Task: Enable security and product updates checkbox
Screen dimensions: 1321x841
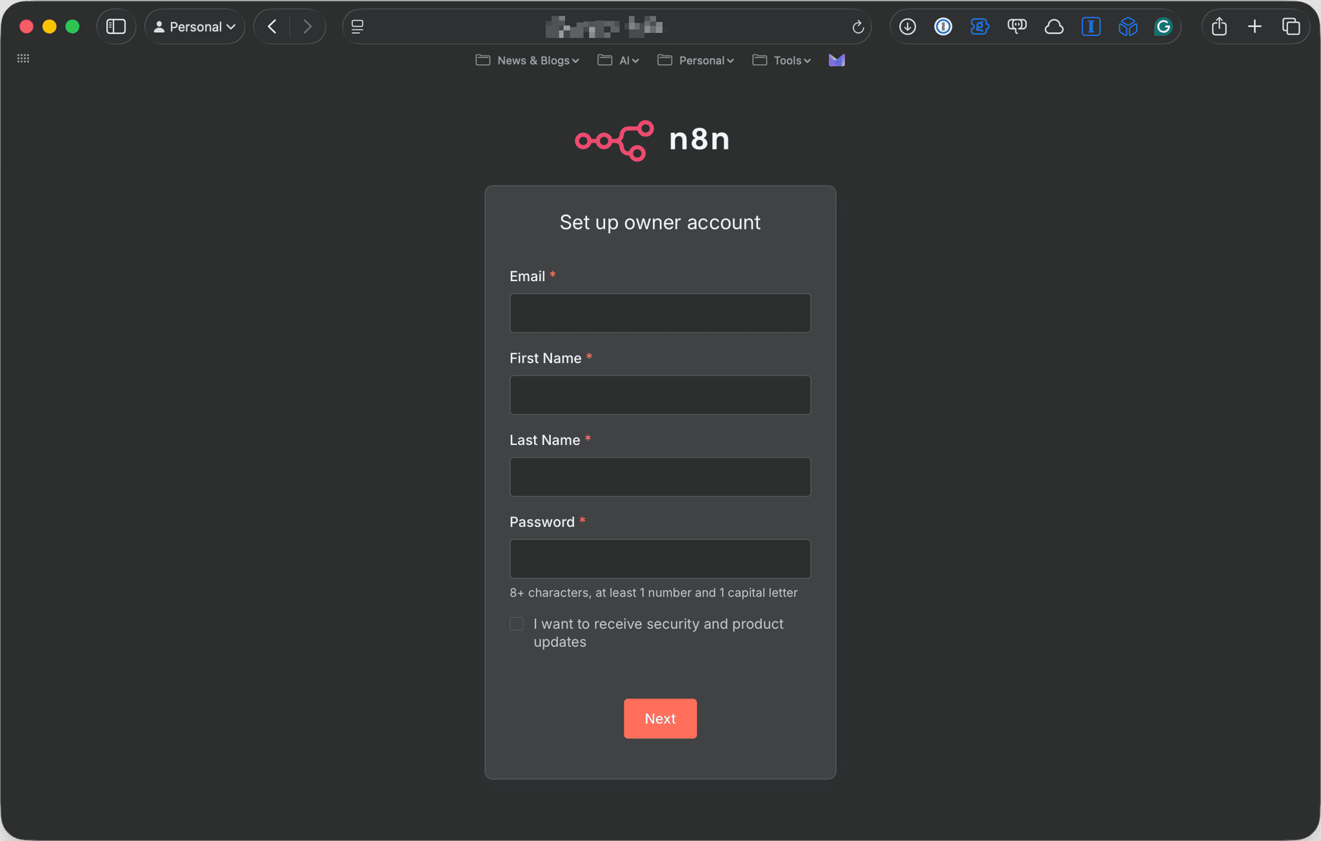Action: pos(517,624)
